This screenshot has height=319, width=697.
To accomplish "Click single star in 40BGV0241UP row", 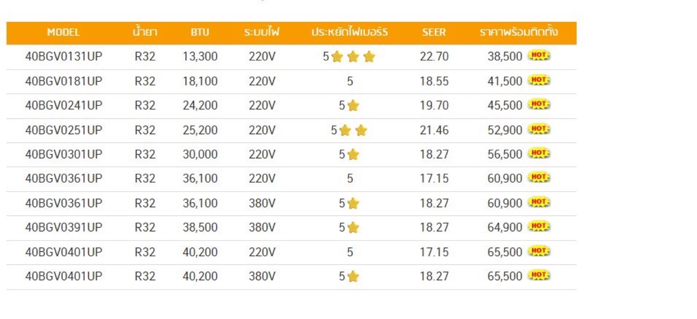I will point(353,106).
